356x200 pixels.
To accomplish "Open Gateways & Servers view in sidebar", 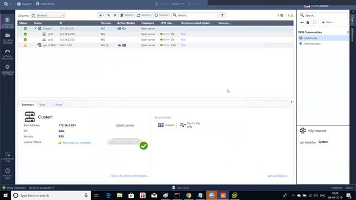I will point(7,23).
